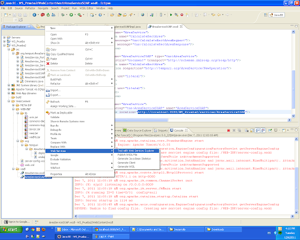Click the Windows start button
Viewport: 300px width, 240px height.
[11, 230]
